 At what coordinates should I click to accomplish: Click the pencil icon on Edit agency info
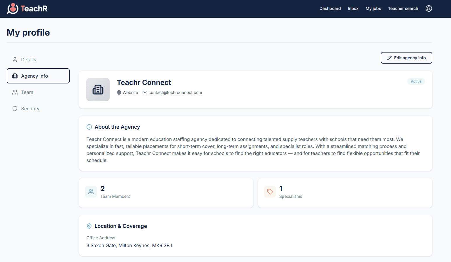pos(390,58)
